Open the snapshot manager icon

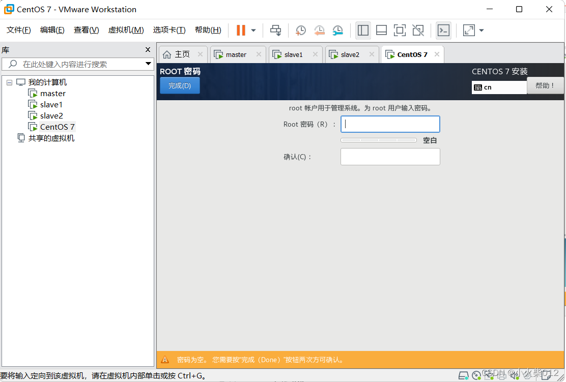[337, 31]
